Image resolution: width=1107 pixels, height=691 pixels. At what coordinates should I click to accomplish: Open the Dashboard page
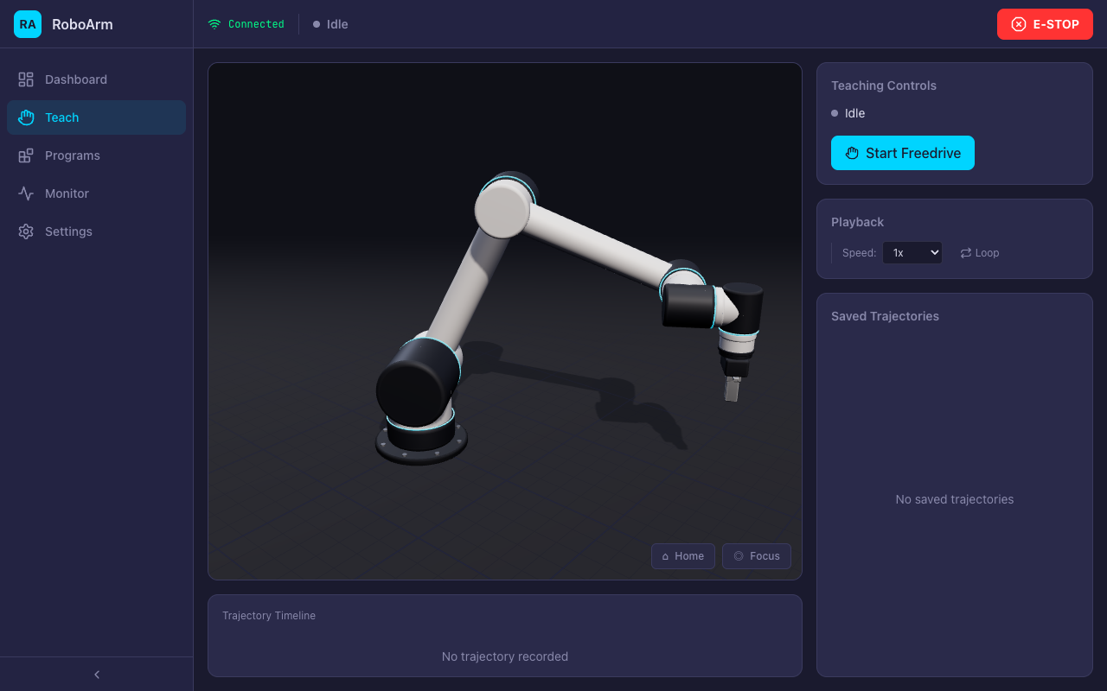[96, 79]
